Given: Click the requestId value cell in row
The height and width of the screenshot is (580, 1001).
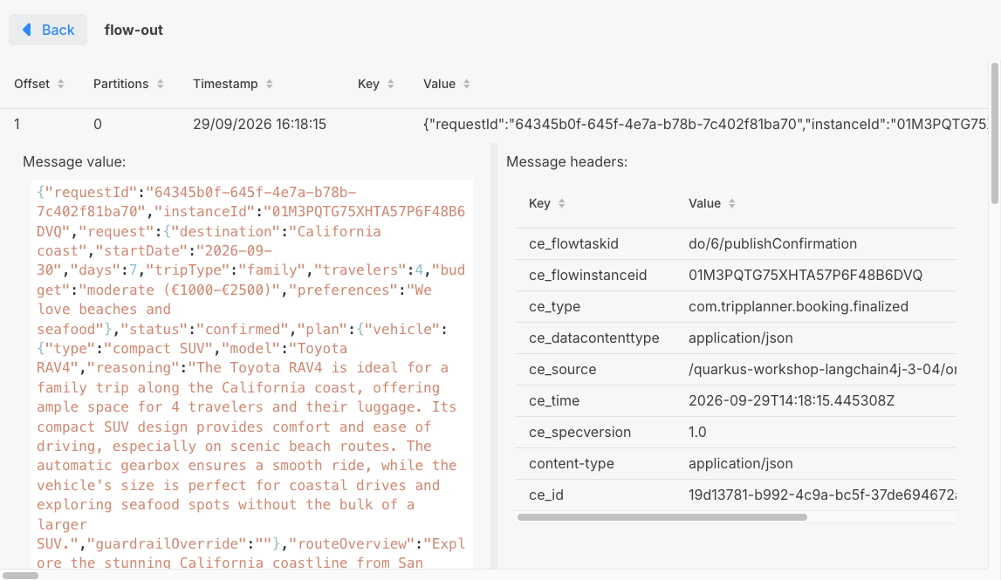Looking at the screenshot, I should [705, 125].
